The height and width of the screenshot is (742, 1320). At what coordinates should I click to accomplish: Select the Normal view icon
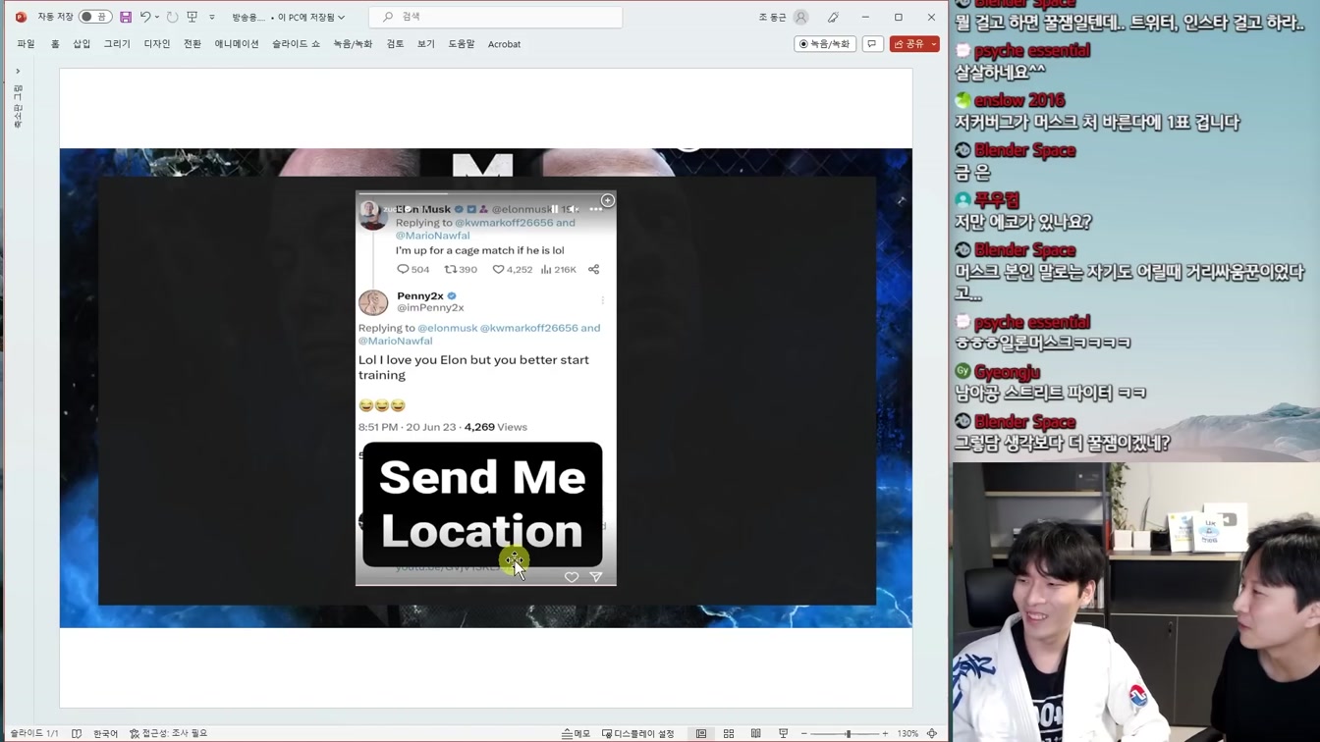tap(701, 733)
